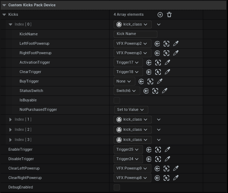Pick ClearTrigger actor with the eyedropper
Screen dimensions: 228x193
click(x=167, y=72)
